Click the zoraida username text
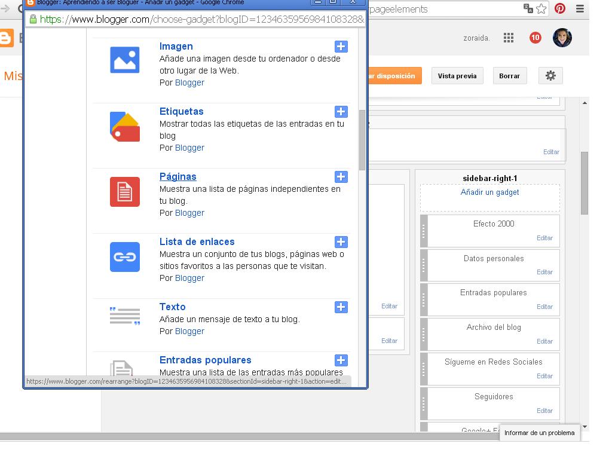612x459 pixels. [476, 38]
